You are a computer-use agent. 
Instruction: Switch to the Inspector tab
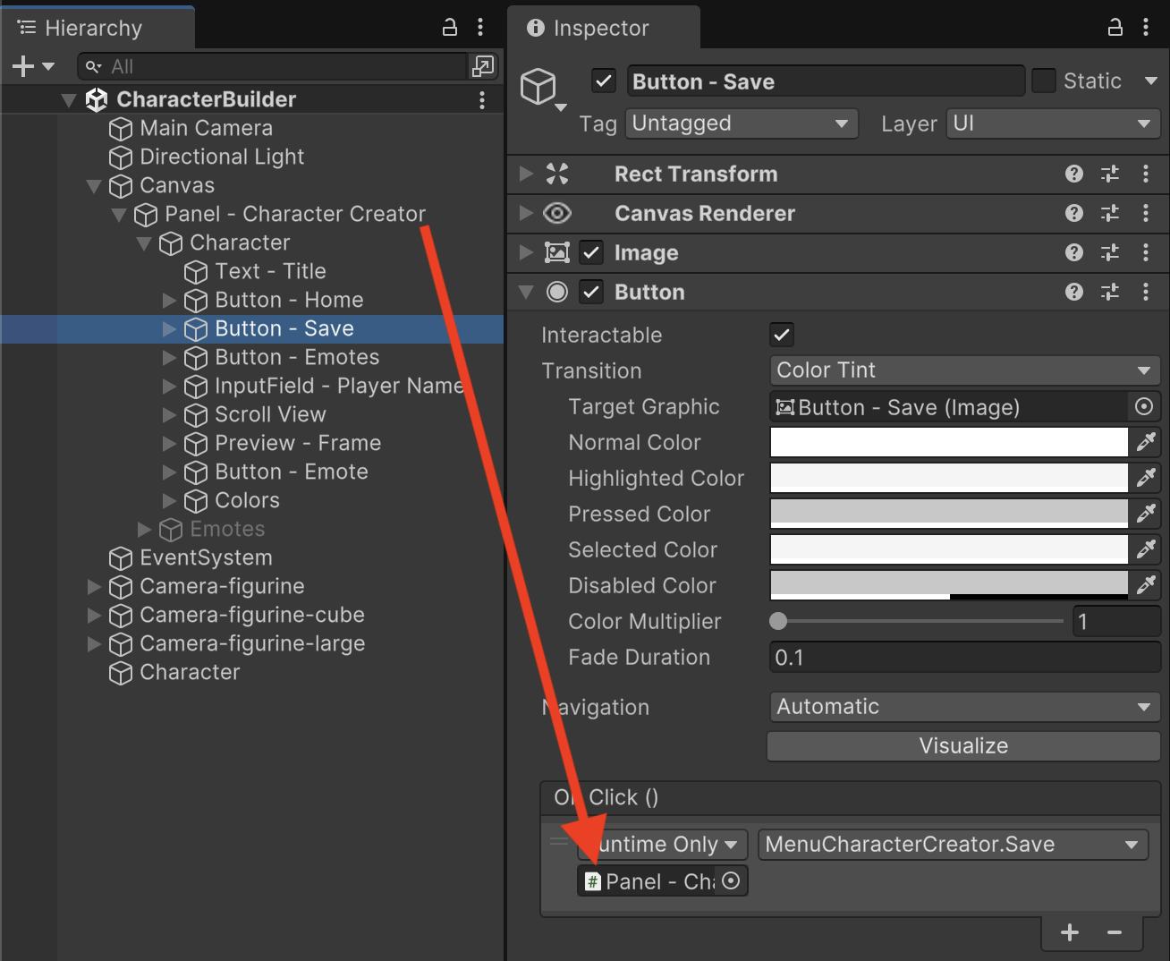[x=601, y=28]
